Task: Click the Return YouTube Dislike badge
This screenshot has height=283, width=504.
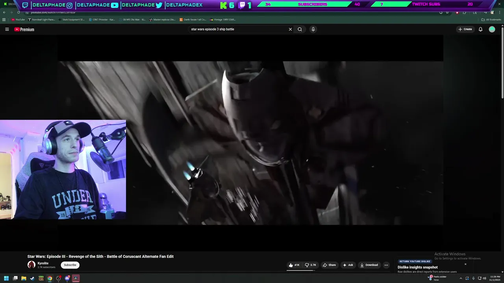Action: point(415,261)
